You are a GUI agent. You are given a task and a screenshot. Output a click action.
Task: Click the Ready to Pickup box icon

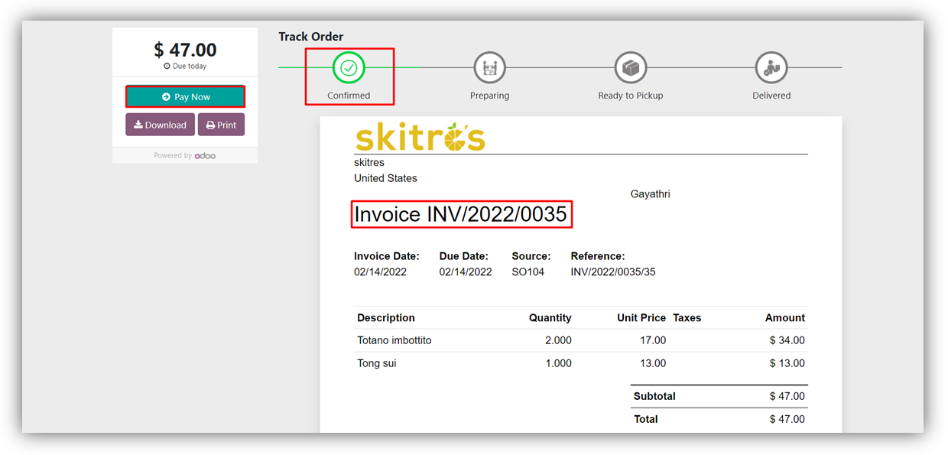point(631,68)
